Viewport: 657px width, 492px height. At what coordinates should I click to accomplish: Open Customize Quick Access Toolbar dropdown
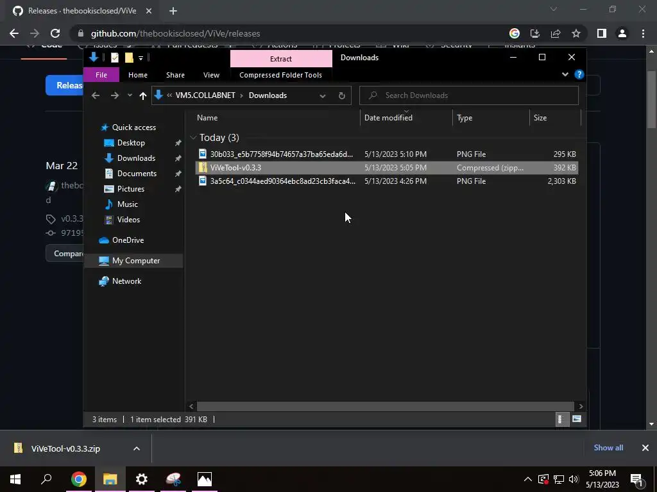click(x=141, y=58)
